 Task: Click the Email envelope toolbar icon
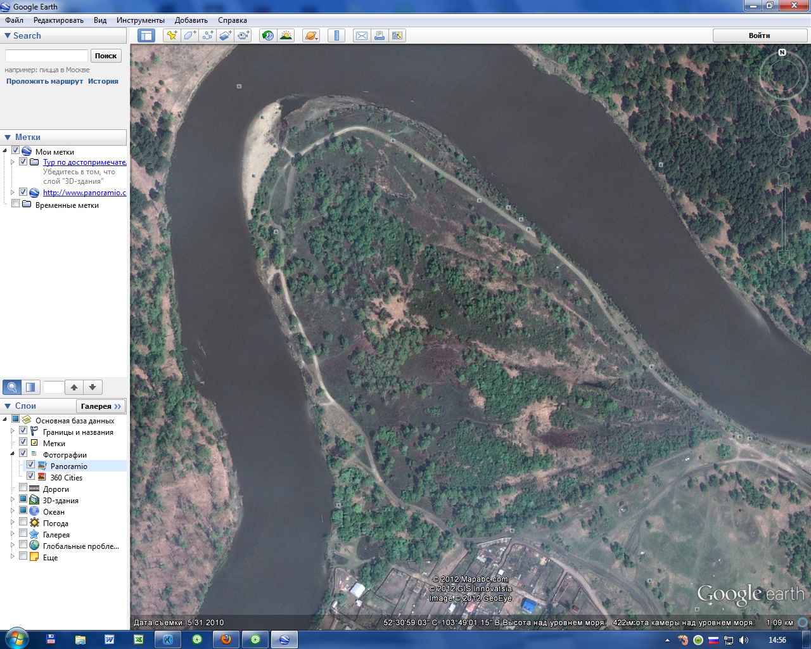tap(361, 35)
